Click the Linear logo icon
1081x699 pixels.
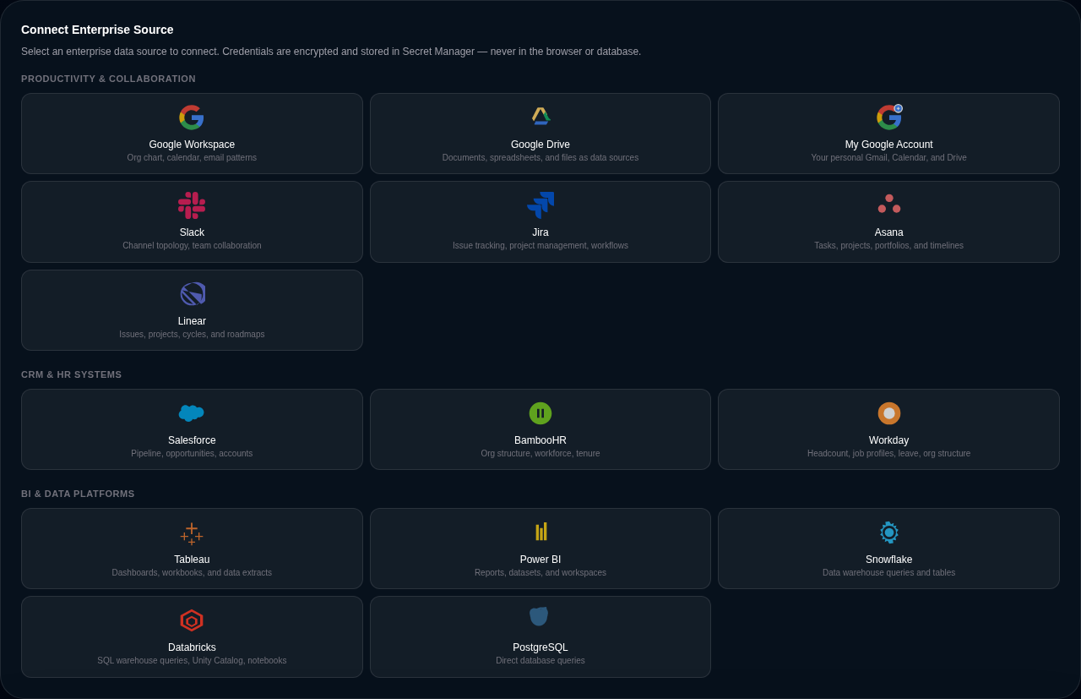click(193, 294)
